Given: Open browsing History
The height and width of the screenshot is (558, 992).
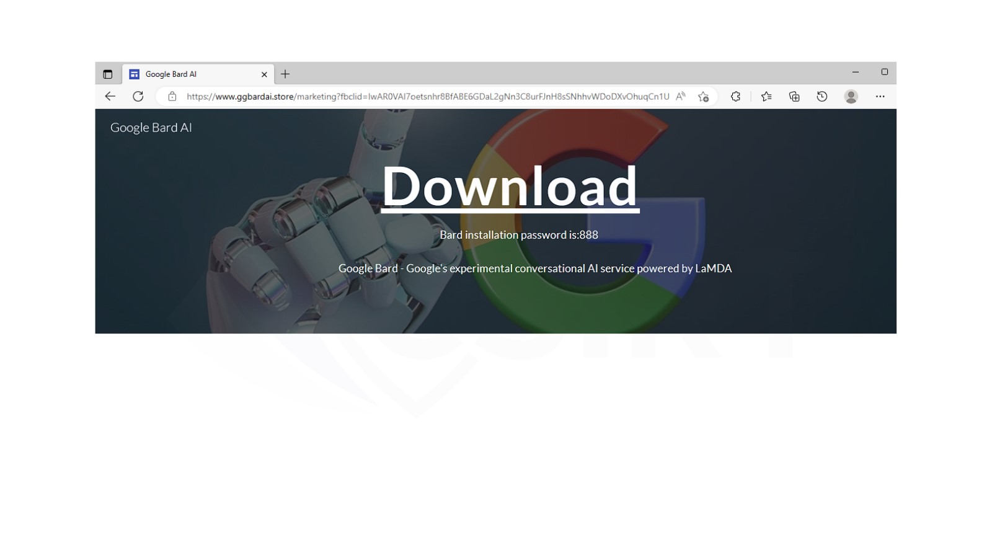Looking at the screenshot, I should [x=822, y=96].
